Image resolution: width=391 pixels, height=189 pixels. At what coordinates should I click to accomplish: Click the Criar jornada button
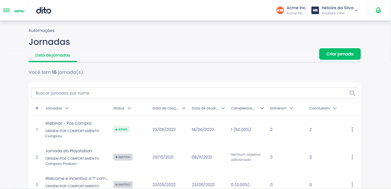[x=340, y=54]
